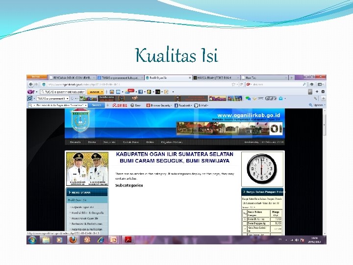Click the Firefox forward arrow button
The height and width of the screenshot is (265, 353).
[36, 84]
